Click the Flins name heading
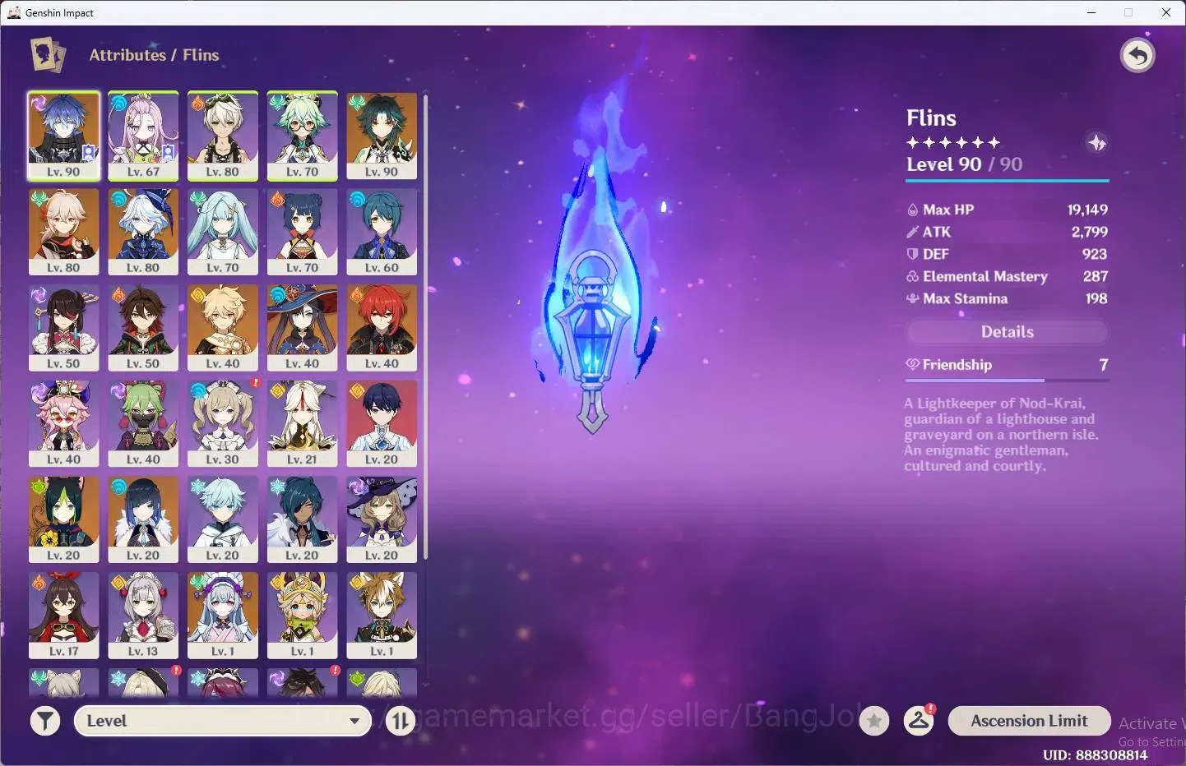This screenshot has height=766, width=1186. coord(931,118)
